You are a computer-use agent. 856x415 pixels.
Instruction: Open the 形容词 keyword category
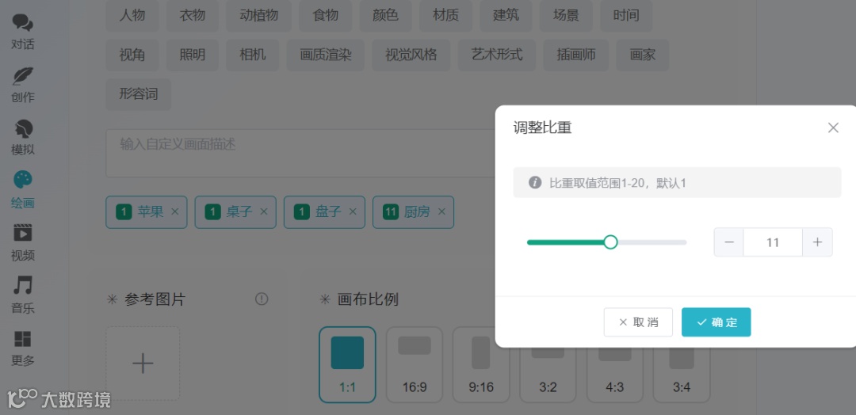(138, 94)
